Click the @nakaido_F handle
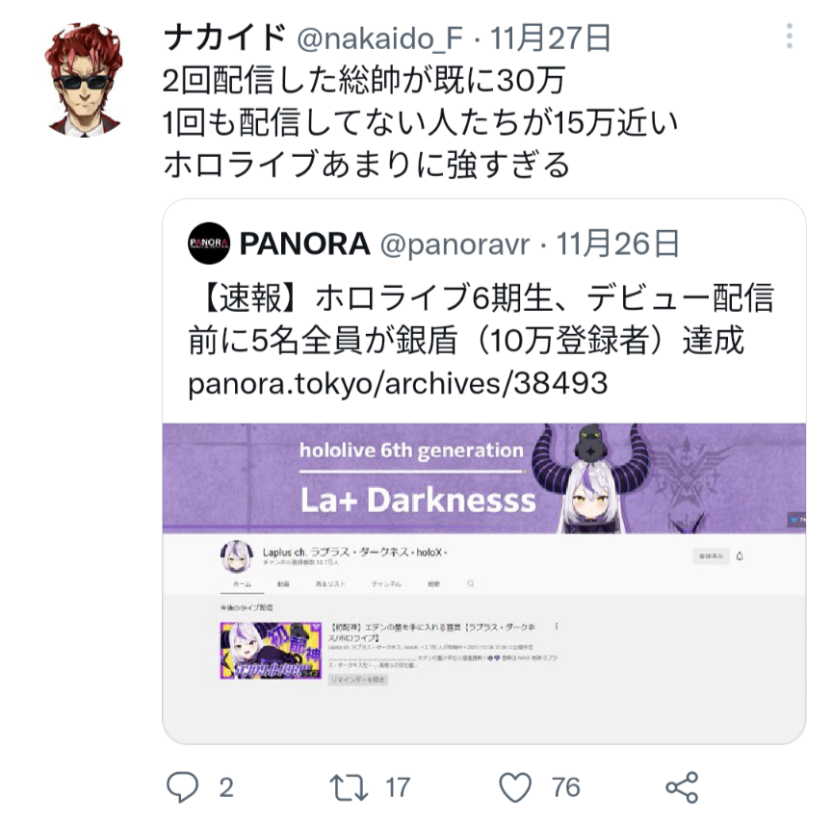The width and height of the screenshot is (832, 823). click(379, 39)
